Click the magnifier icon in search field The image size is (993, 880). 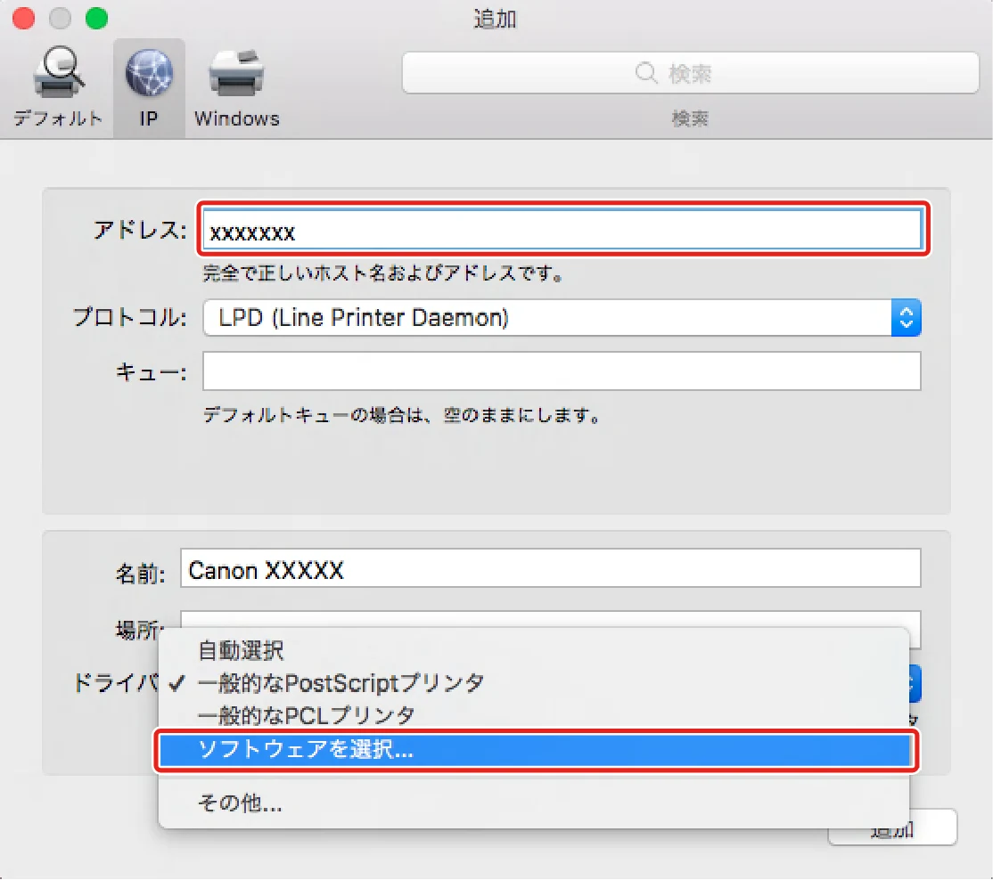pyautogui.click(x=646, y=73)
